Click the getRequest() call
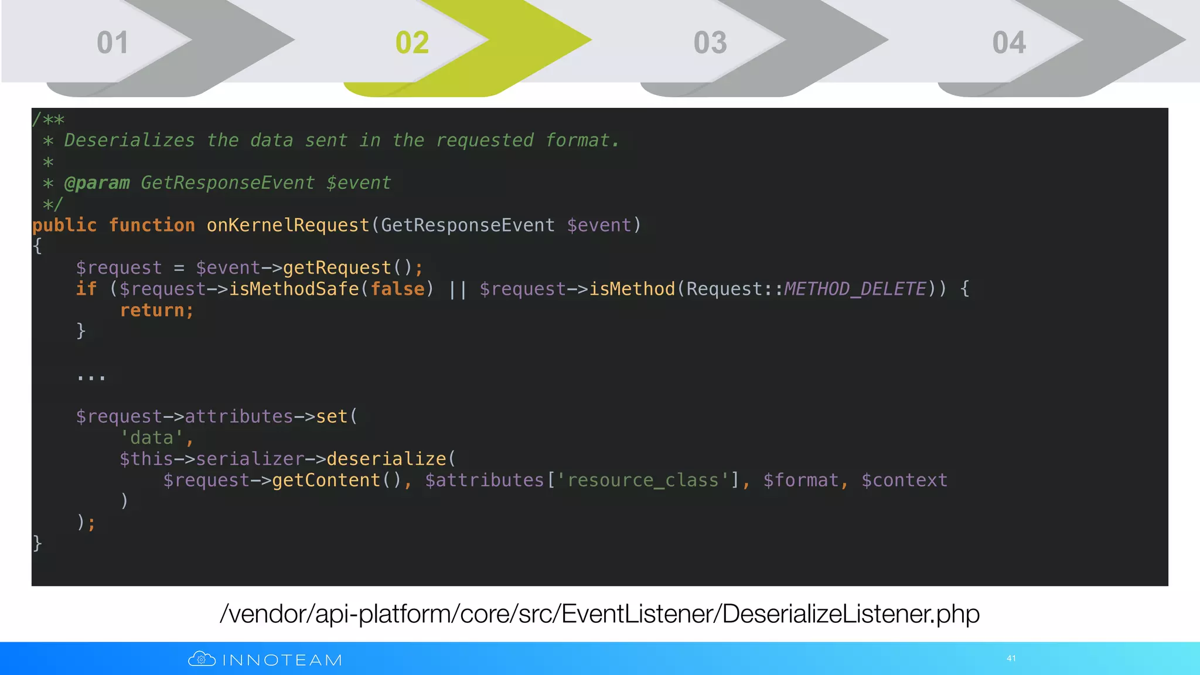Screen dimensions: 1200x675 (x=348, y=268)
